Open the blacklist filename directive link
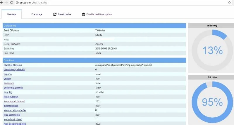Screen dimensions: 234x125 13,65
